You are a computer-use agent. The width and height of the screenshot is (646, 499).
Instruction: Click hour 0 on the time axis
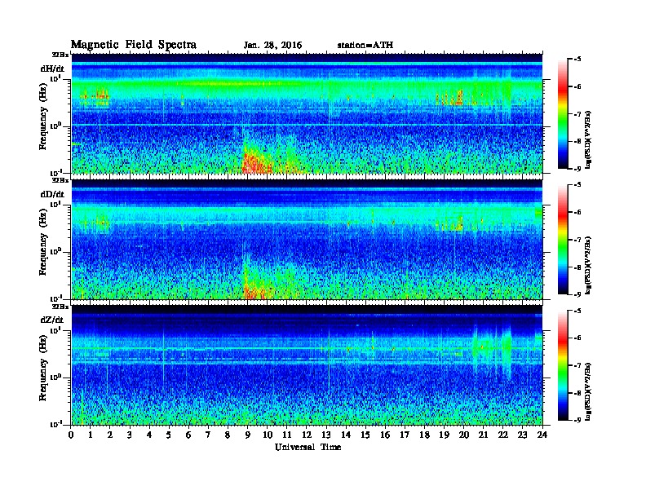[71, 435]
